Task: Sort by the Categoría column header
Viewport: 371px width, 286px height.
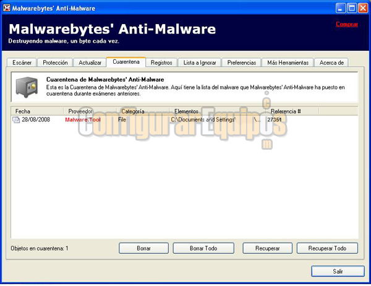Action: click(x=143, y=111)
